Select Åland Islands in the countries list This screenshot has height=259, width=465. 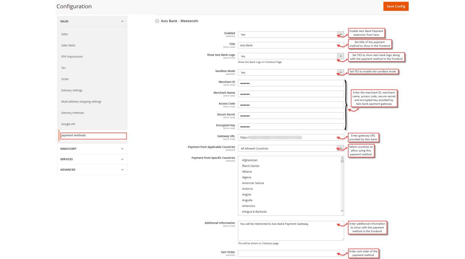[289, 166]
